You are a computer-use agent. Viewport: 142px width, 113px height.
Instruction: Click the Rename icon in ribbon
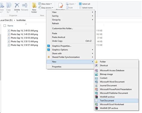(x=25, y=5)
